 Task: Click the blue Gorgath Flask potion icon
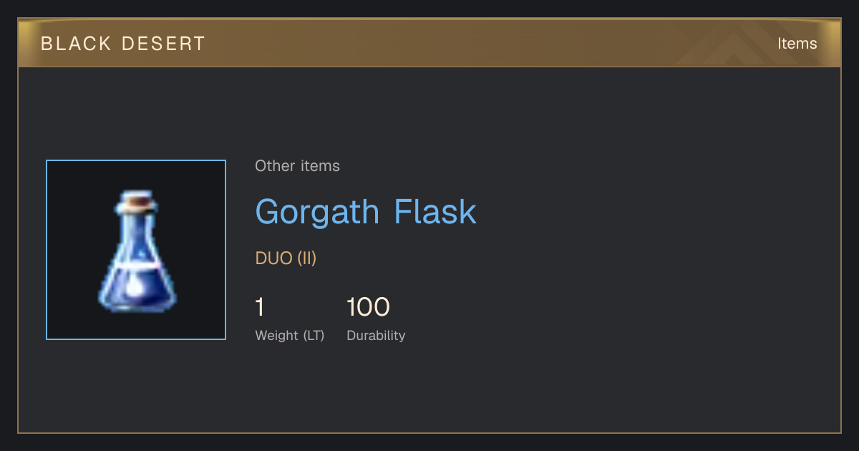pos(137,251)
